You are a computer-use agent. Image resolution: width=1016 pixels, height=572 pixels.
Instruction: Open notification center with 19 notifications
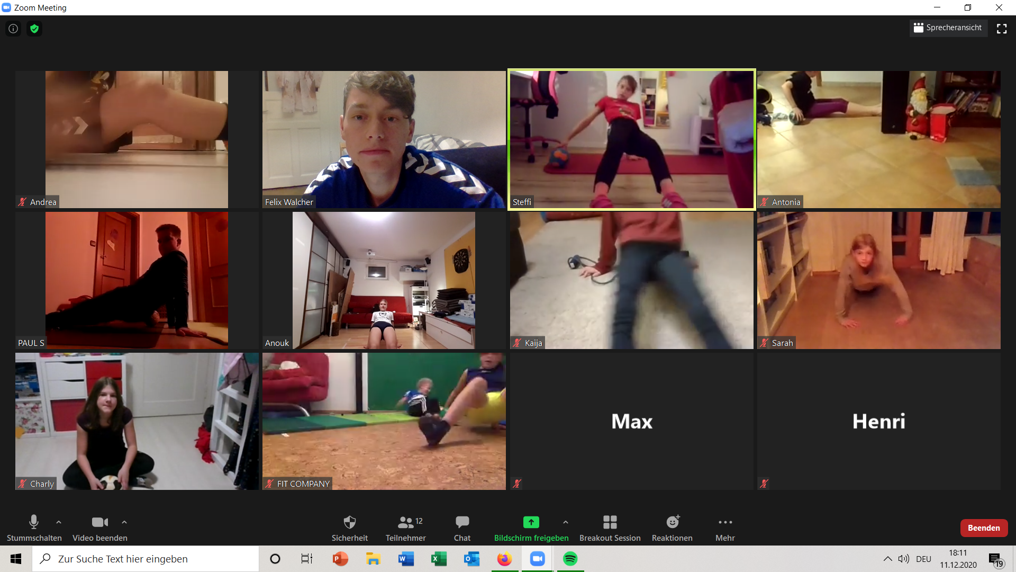click(996, 559)
